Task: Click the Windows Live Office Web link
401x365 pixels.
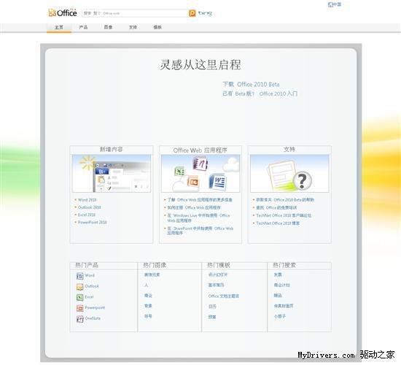Action: pyautogui.click(x=199, y=218)
